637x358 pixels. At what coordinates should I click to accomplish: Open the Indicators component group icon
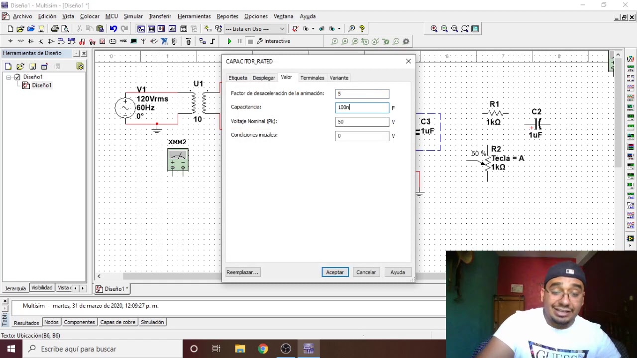pos(102,41)
